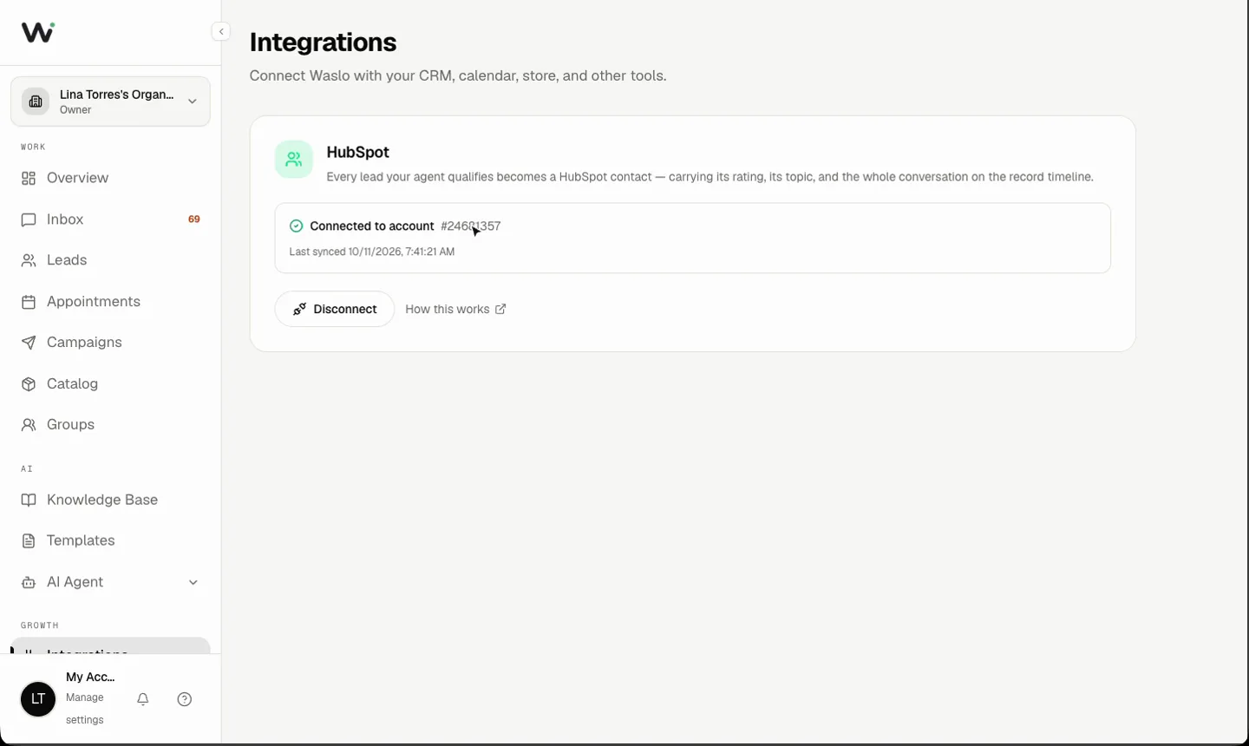Image resolution: width=1249 pixels, height=746 pixels.
Task: Navigate to Leads
Action: (x=110, y=260)
